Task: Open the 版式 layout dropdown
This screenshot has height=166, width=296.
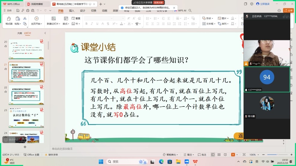Action: 66,24
